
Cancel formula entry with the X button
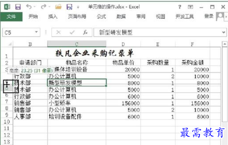click(x=59, y=32)
